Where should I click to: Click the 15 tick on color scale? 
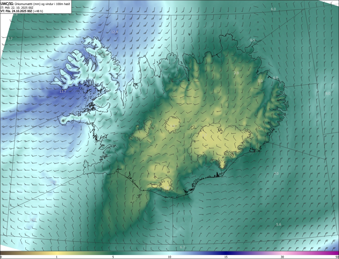point(226,257)
